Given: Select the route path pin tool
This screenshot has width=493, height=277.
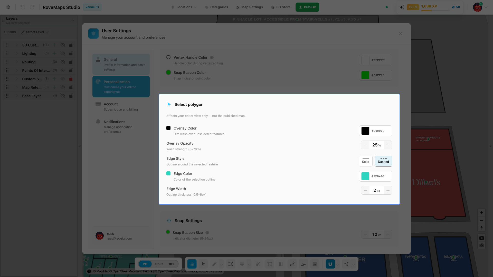Looking at the screenshot, I should [x=292, y=264].
